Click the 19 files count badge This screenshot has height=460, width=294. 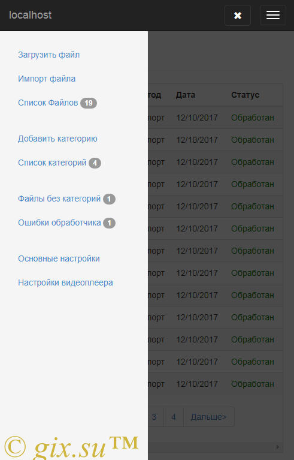[89, 103]
